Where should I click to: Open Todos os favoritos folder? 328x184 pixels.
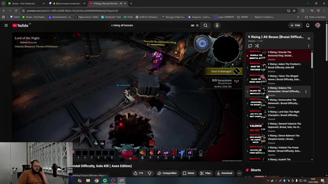click(x=315, y=17)
